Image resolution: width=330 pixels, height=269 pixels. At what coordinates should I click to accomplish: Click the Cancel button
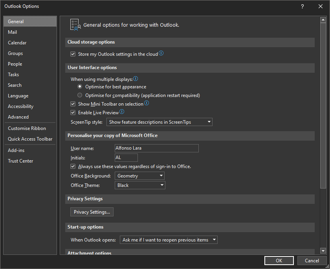[x=312, y=261]
